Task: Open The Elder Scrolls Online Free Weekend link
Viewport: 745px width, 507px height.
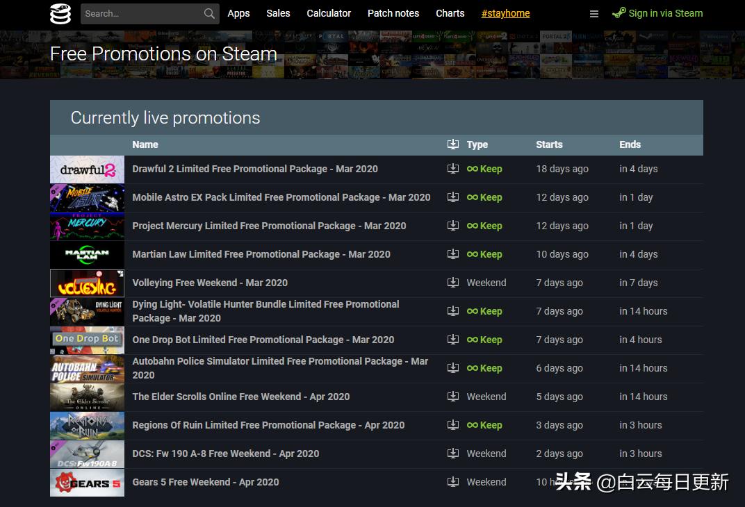Action: click(x=240, y=397)
